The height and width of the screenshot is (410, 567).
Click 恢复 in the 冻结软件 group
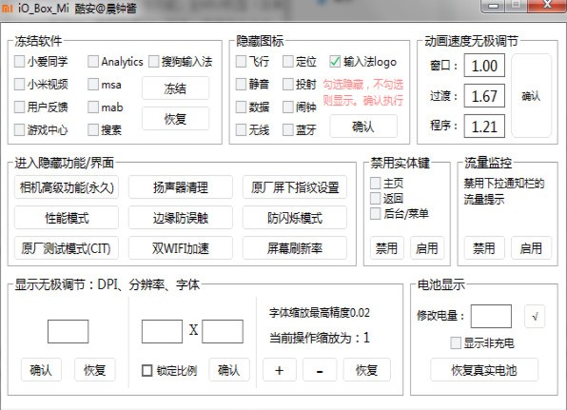[175, 119]
